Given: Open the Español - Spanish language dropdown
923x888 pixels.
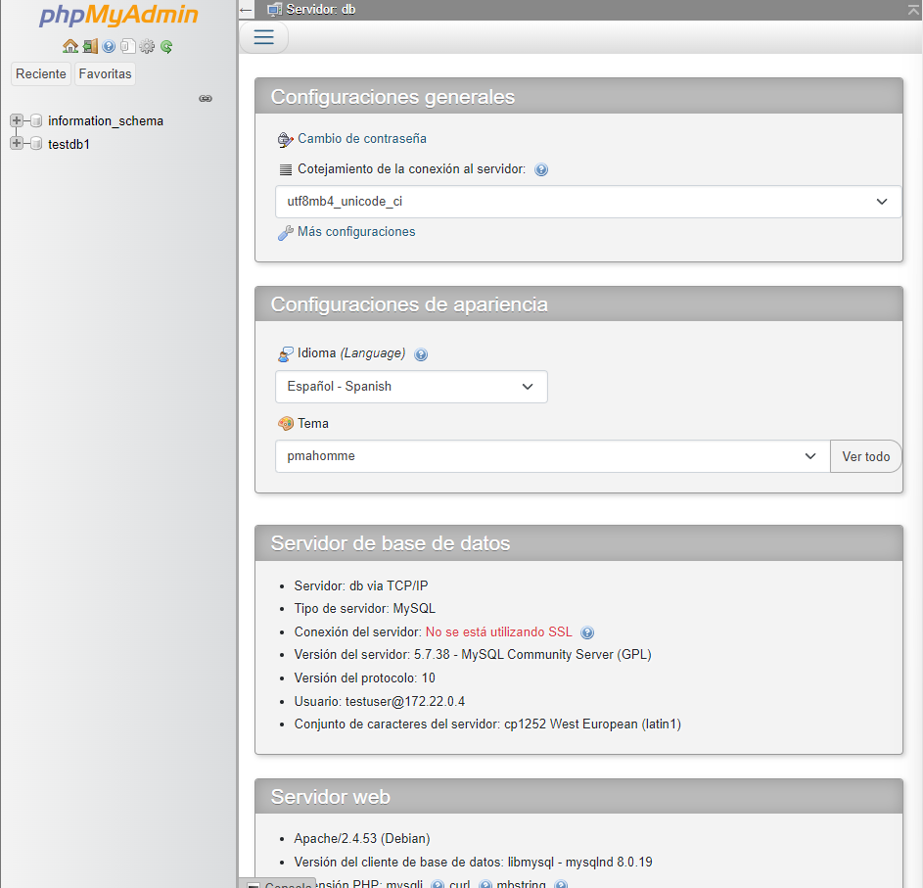Looking at the screenshot, I should click(x=411, y=387).
